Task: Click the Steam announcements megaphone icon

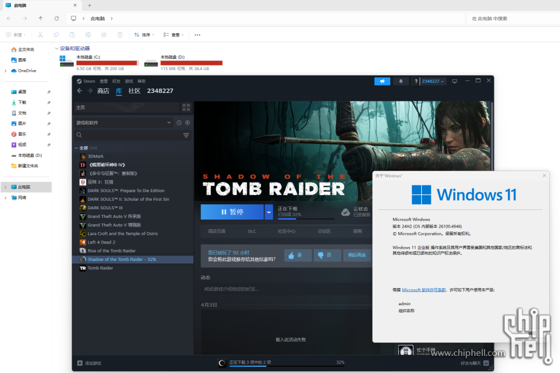Action: (382, 82)
